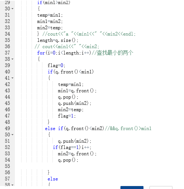The image size is (184, 189).
Task: Place cursor on 'min1=q.front();' line
Action: pyautogui.click(x=77, y=91)
